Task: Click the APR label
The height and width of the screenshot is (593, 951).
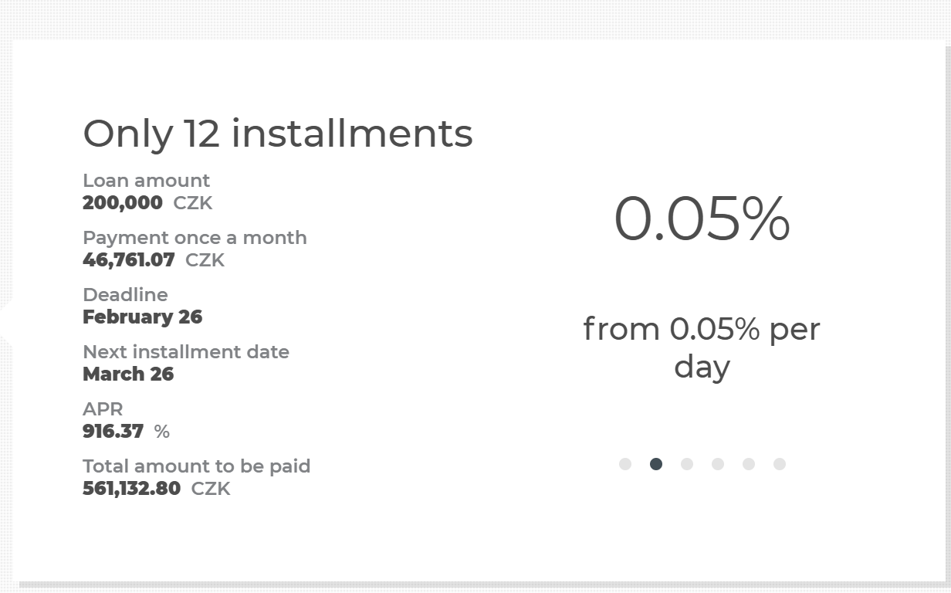Action: pos(103,409)
